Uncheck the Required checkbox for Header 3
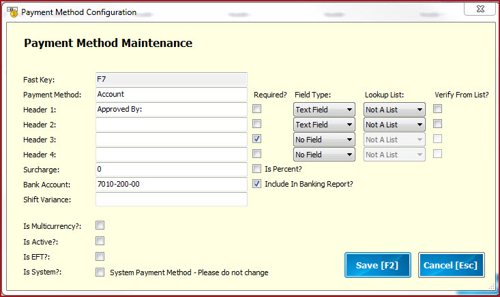This screenshot has height=297, width=500. [x=256, y=139]
